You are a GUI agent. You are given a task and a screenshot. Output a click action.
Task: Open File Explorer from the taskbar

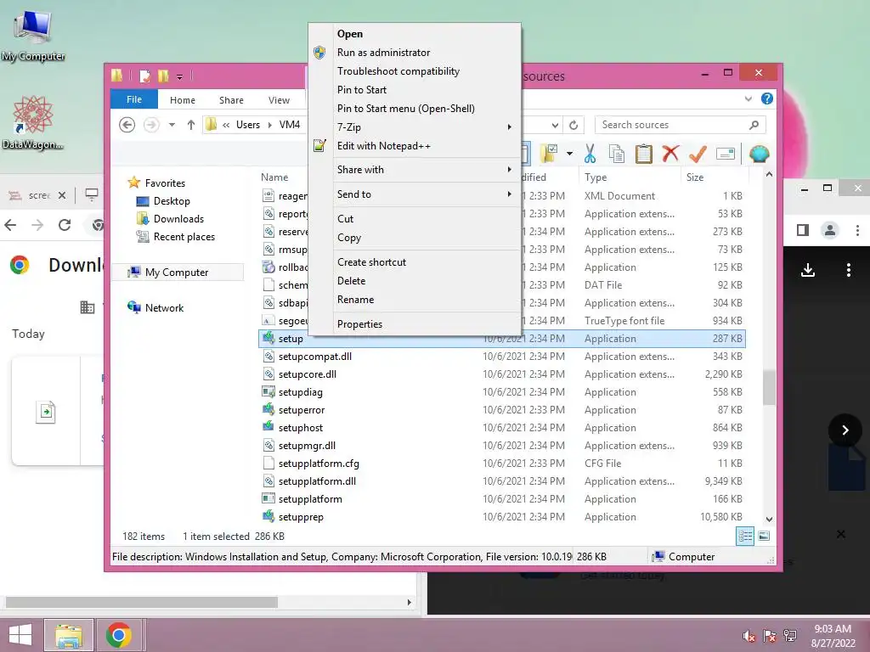tap(69, 635)
